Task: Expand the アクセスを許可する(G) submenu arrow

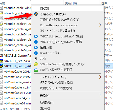Action: (x=100, y=77)
